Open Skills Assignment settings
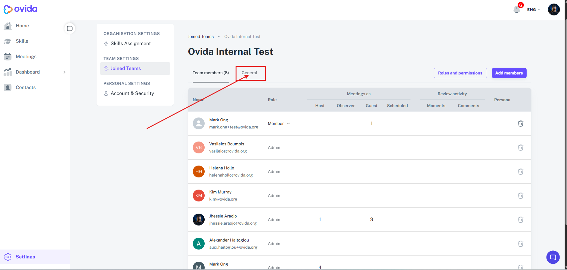 click(x=131, y=44)
